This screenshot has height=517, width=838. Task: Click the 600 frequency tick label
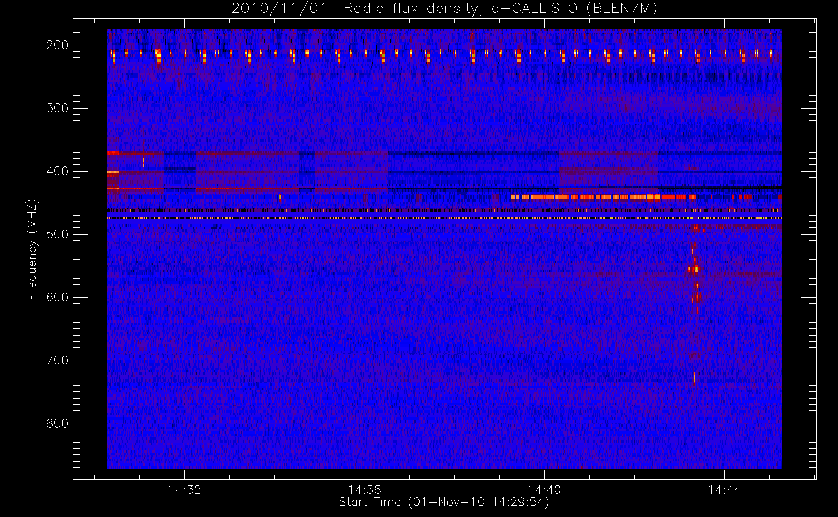57,297
